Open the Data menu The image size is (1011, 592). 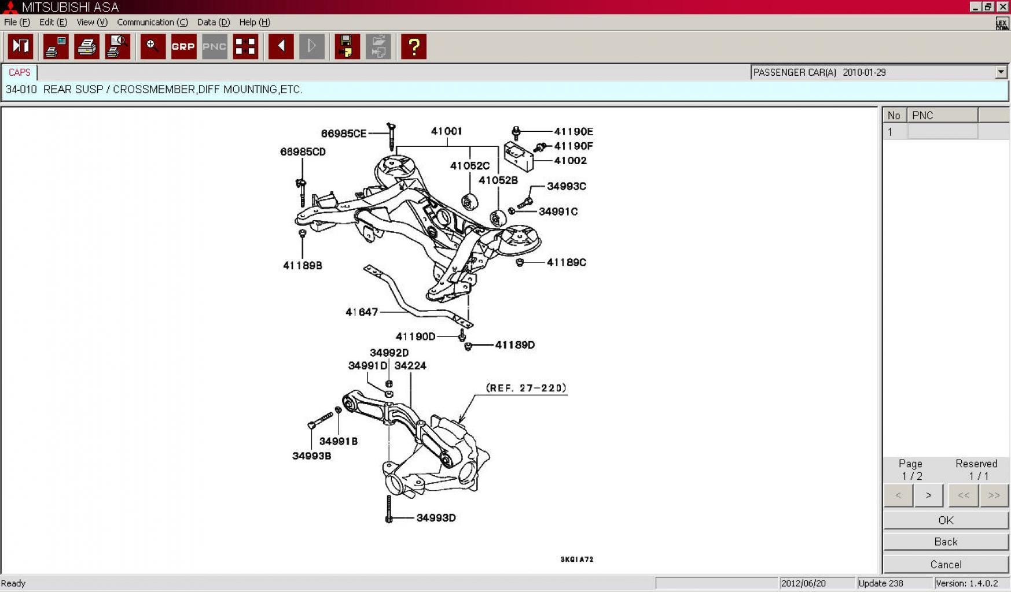pos(213,22)
